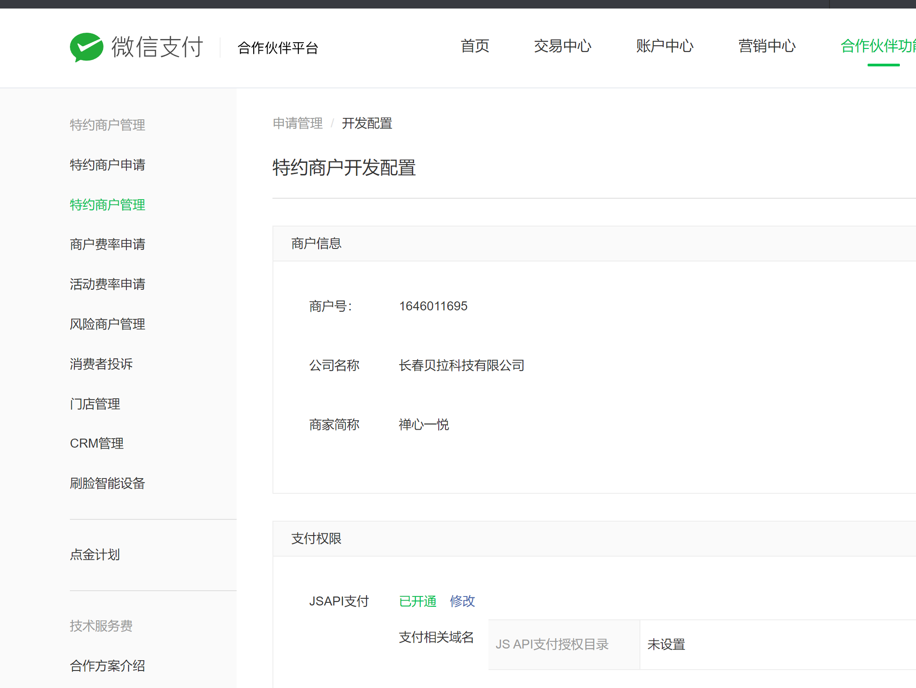Open 账户中心 in top navigation

point(665,46)
